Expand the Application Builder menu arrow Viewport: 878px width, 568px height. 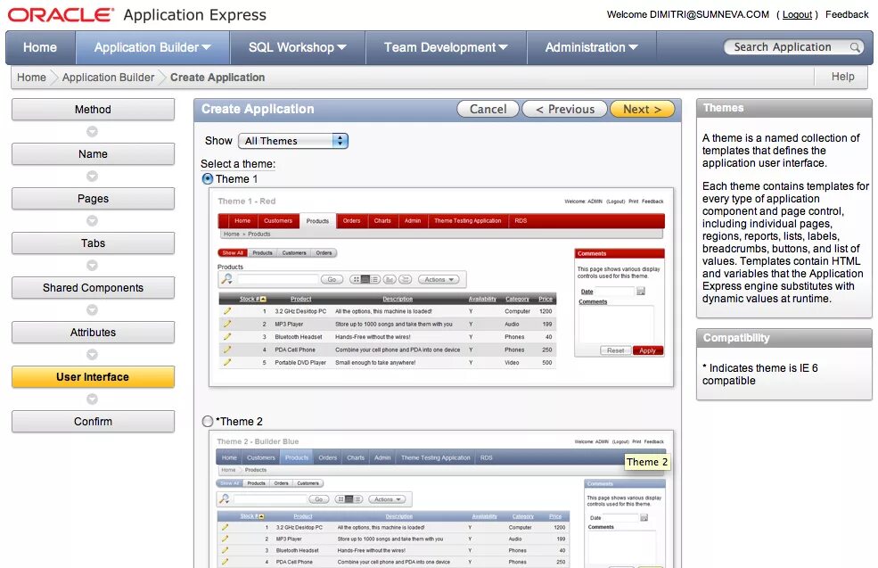(x=207, y=47)
